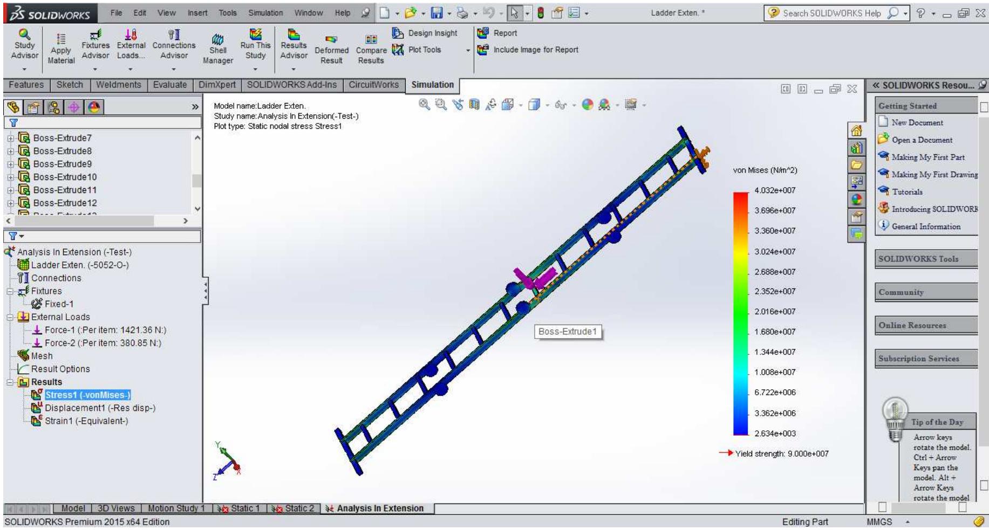989x530 pixels.
Task: Open the Tools menu
Action: pyautogui.click(x=227, y=13)
